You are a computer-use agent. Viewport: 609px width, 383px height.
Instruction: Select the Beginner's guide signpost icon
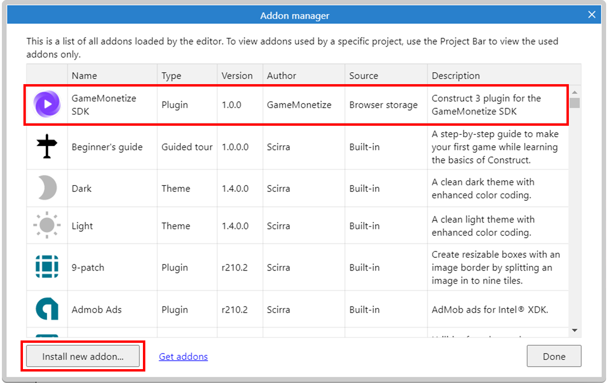pyautogui.click(x=47, y=147)
